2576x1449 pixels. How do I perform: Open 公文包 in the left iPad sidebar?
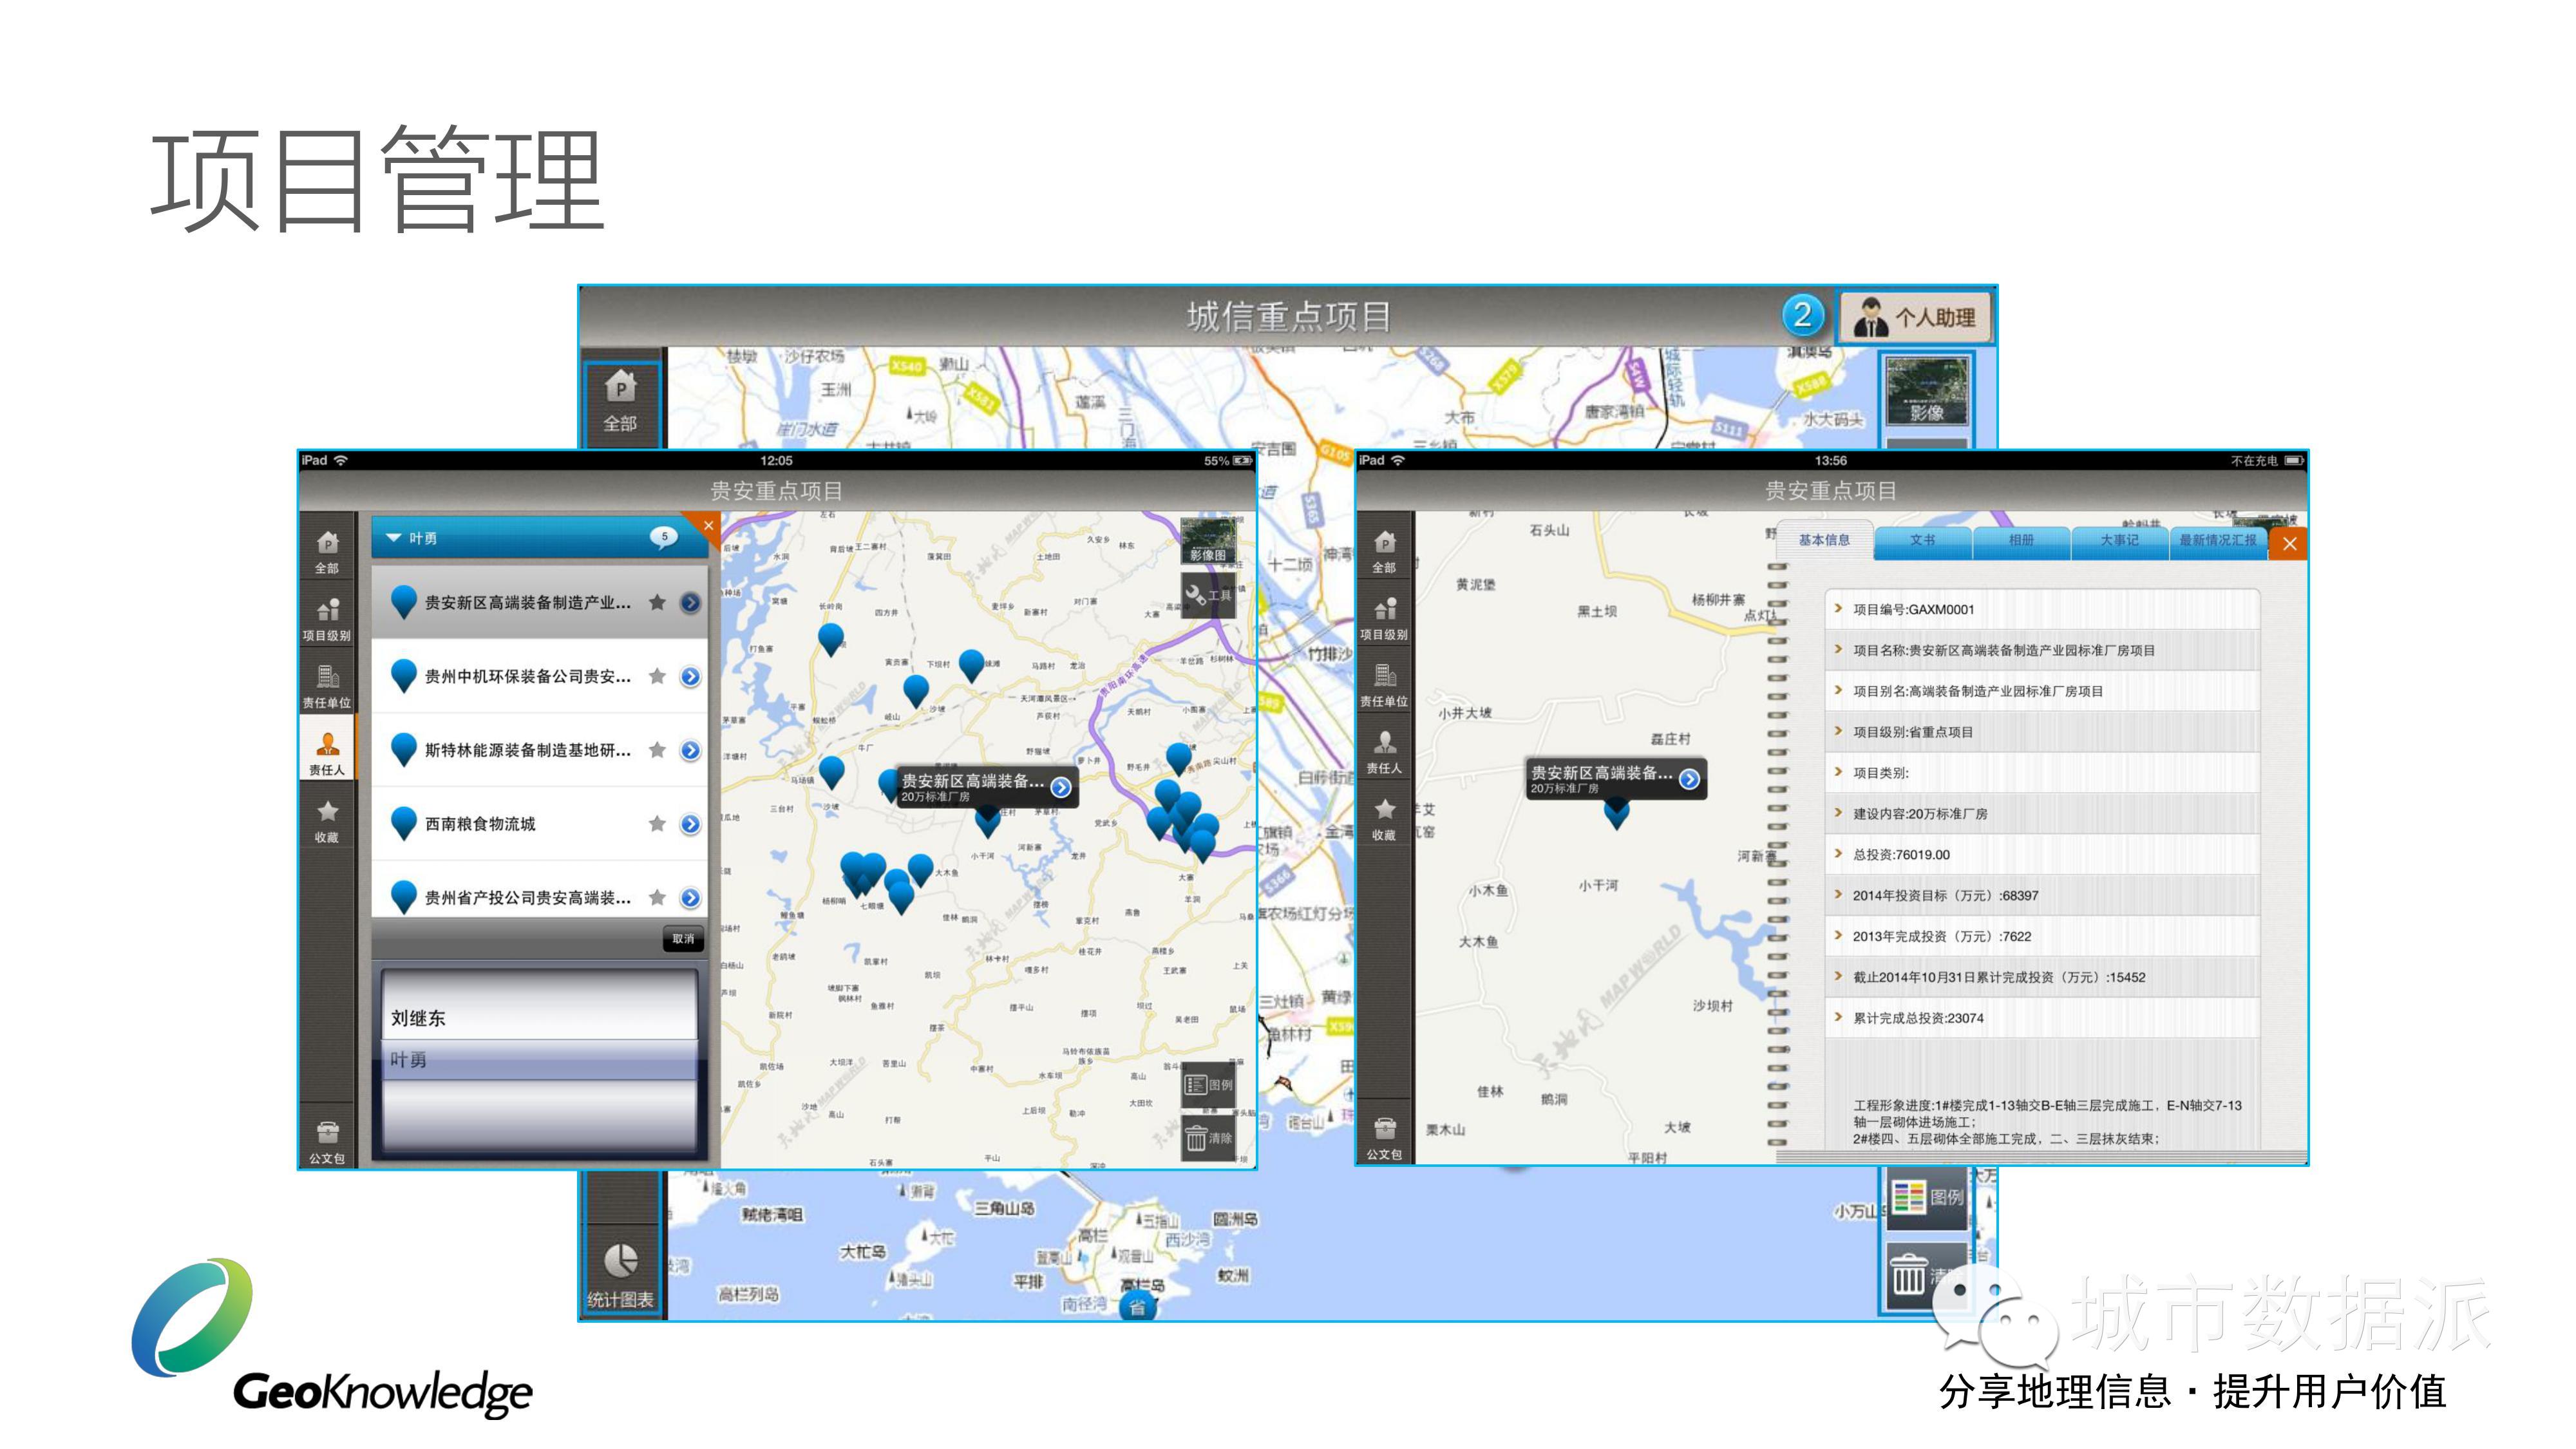(327, 1142)
